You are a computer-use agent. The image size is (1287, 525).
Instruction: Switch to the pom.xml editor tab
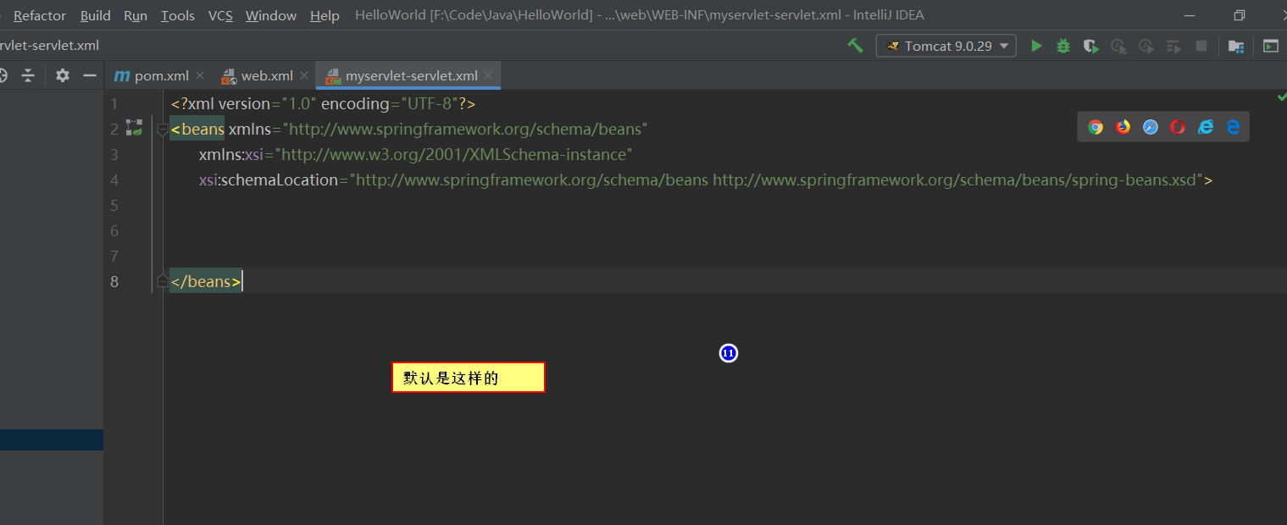tap(160, 75)
